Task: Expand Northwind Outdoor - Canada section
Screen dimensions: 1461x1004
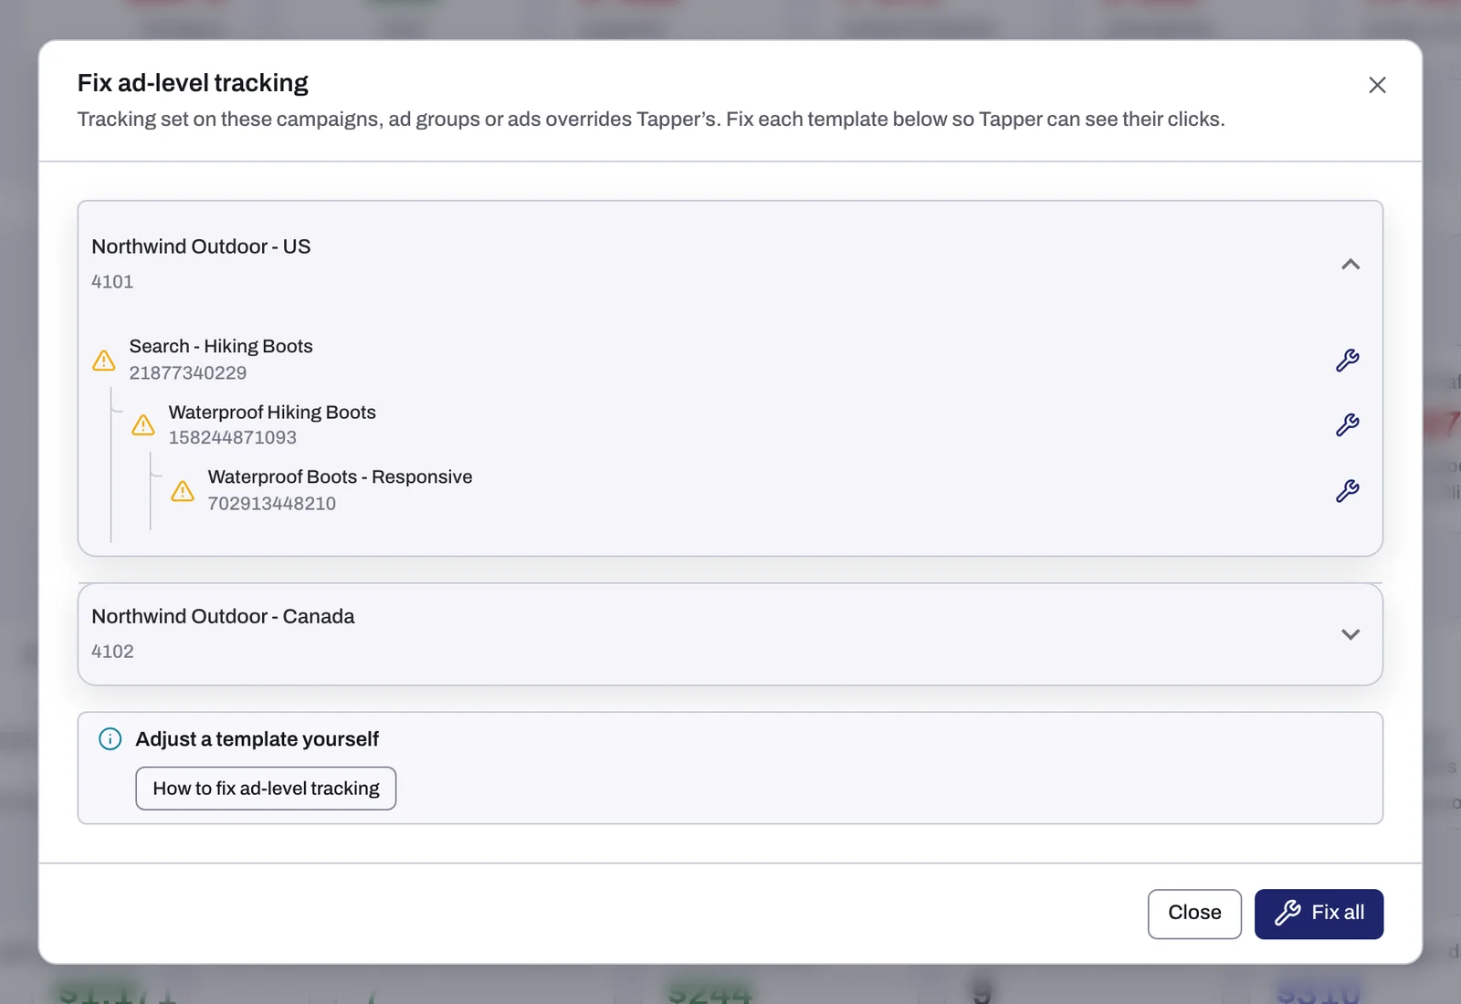Action: click(1351, 634)
